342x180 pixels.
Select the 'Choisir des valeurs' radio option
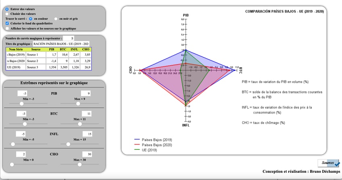(x=7, y=14)
